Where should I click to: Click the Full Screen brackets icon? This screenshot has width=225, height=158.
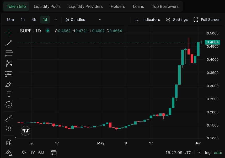point(196,20)
